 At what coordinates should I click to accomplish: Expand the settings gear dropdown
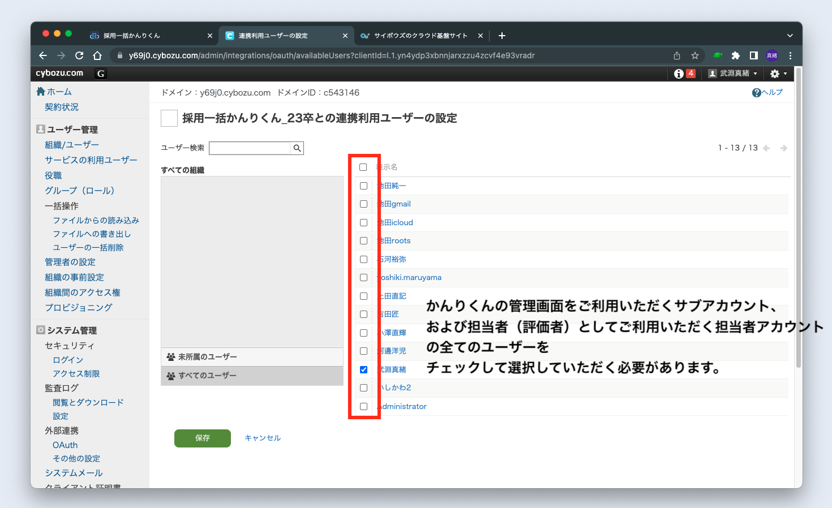pyautogui.click(x=778, y=74)
